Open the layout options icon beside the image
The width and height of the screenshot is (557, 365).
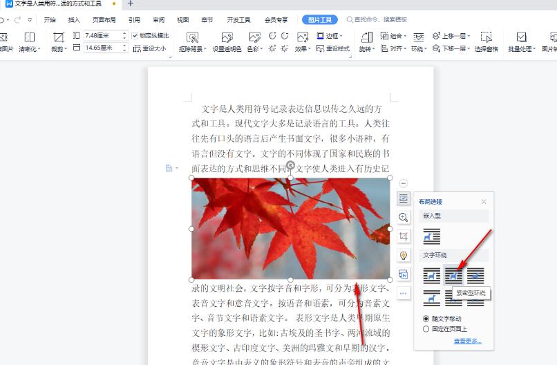click(404, 198)
